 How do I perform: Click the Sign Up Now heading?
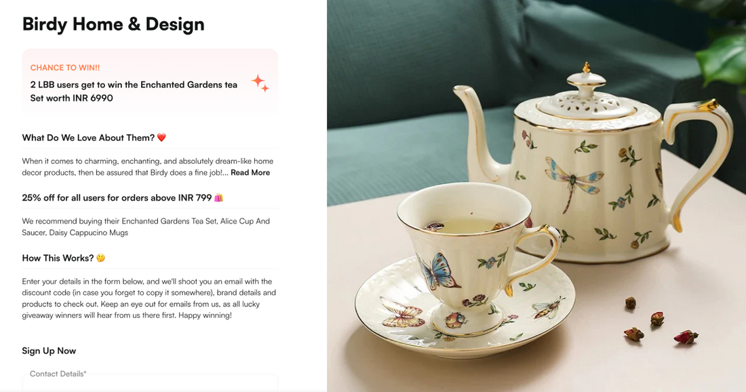(49, 351)
